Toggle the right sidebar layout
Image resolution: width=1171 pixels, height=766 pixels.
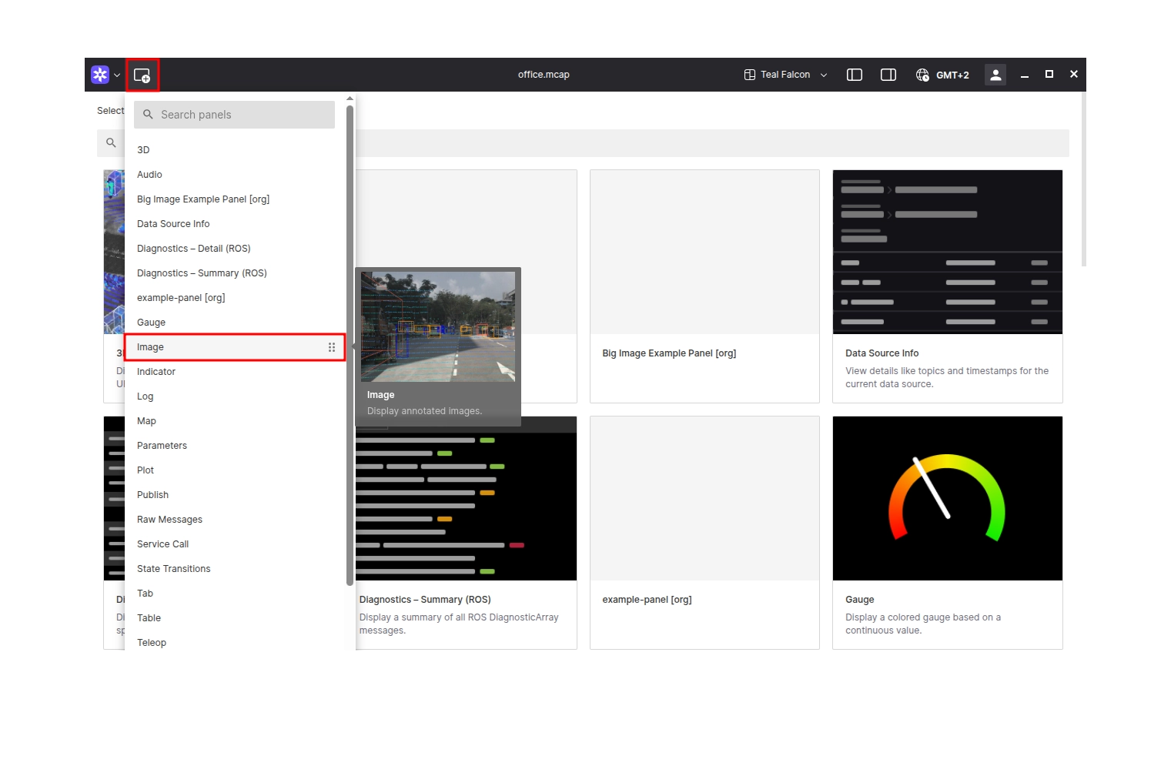coord(888,74)
